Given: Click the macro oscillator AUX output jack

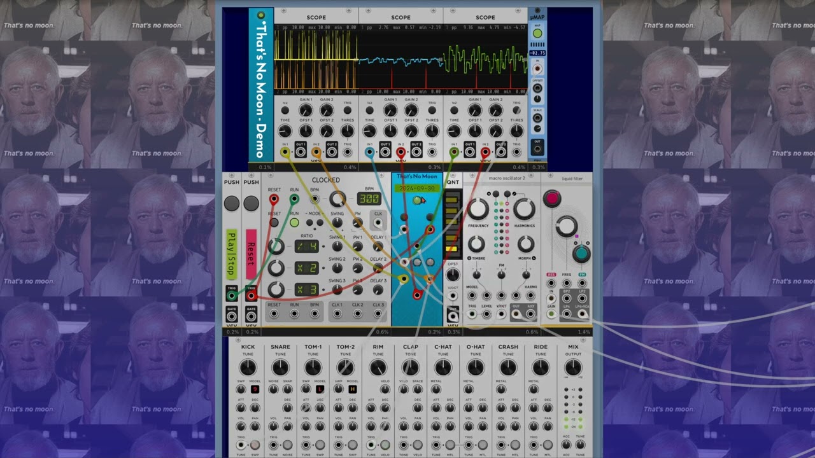Looking at the screenshot, I should click(x=530, y=314).
